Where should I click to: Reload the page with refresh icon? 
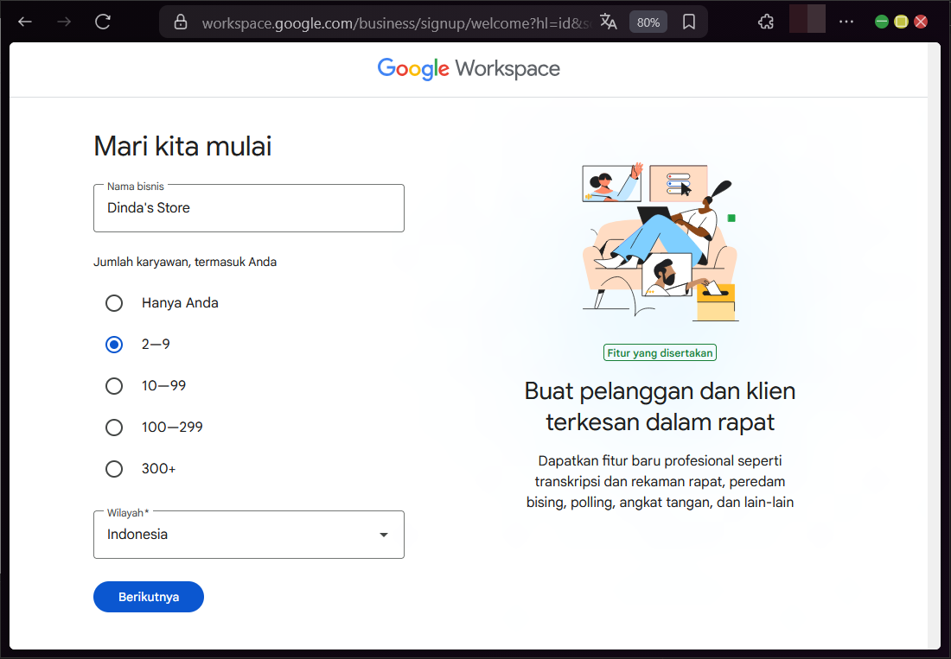[x=103, y=22]
